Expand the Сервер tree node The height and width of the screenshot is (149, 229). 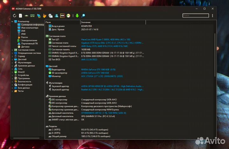[12, 56]
